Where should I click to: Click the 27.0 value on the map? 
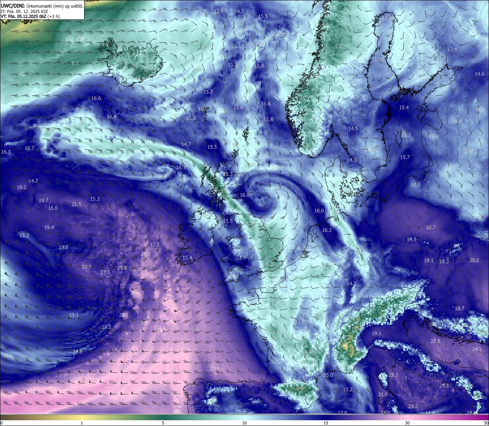click(x=123, y=315)
